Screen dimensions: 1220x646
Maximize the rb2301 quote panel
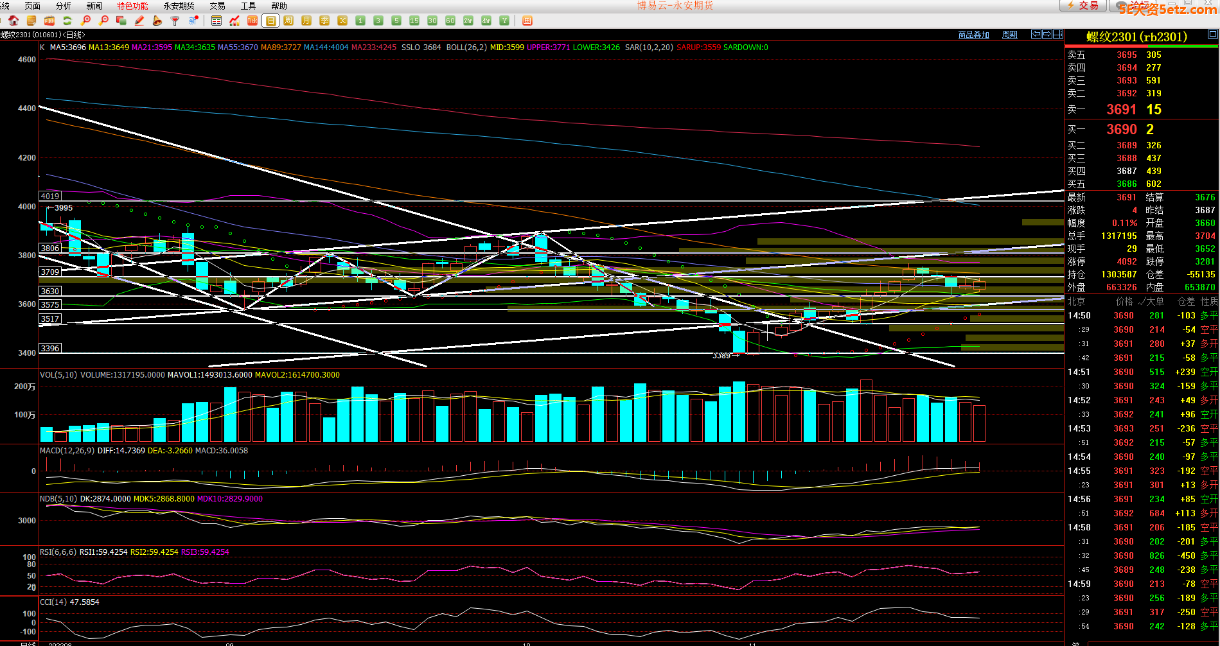tap(1212, 34)
